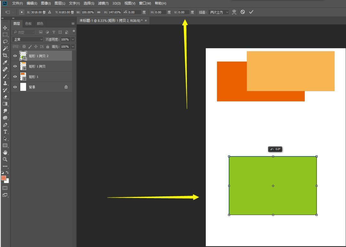The image size is (346, 247).
Task: Hide the 矩形 1 layer
Action: click(15, 77)
